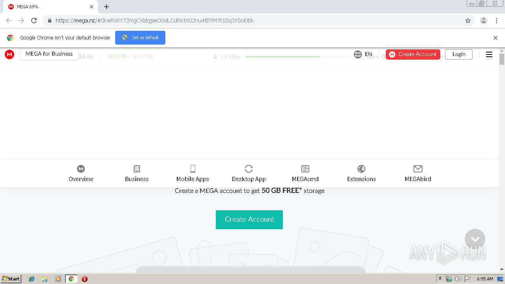Open the EN language selector globe
This screenshot has width=505, height=284.
(x=358, y=54)
